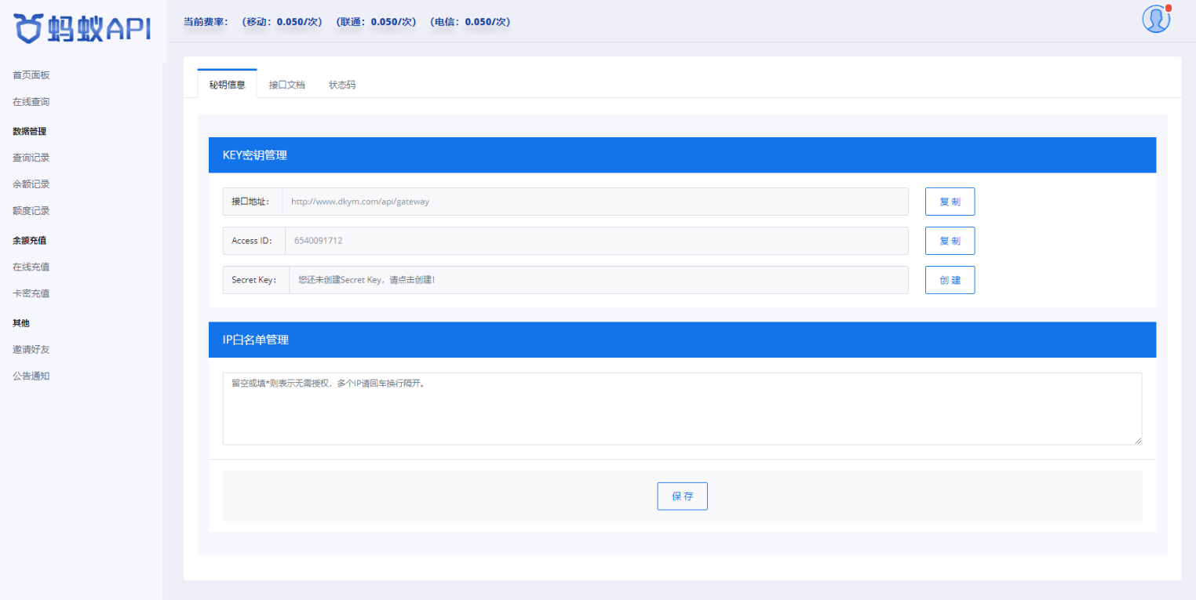Open the user avatar icon at top right
This screenshot has height=600, width=1196.
[x=1156, y=20]
